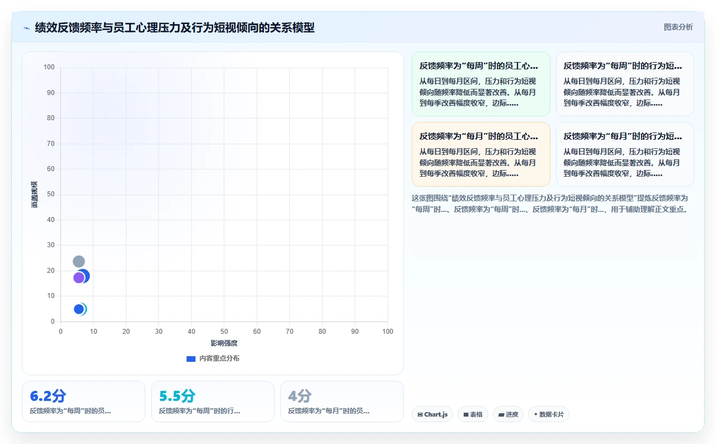Click the 进度 tag chip
Screen dimensions: 716x444
click(508, 414)
